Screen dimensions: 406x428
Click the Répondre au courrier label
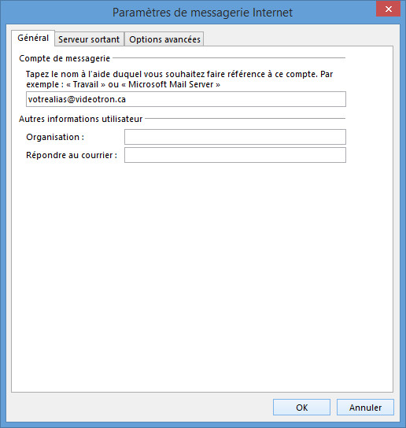tap(72, 155)
